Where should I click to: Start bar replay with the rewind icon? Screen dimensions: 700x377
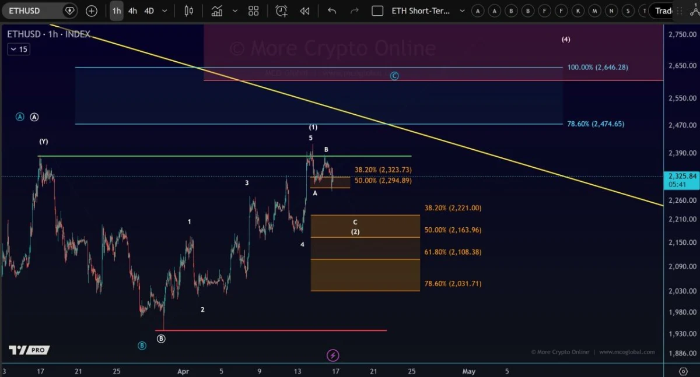(304, 10)
